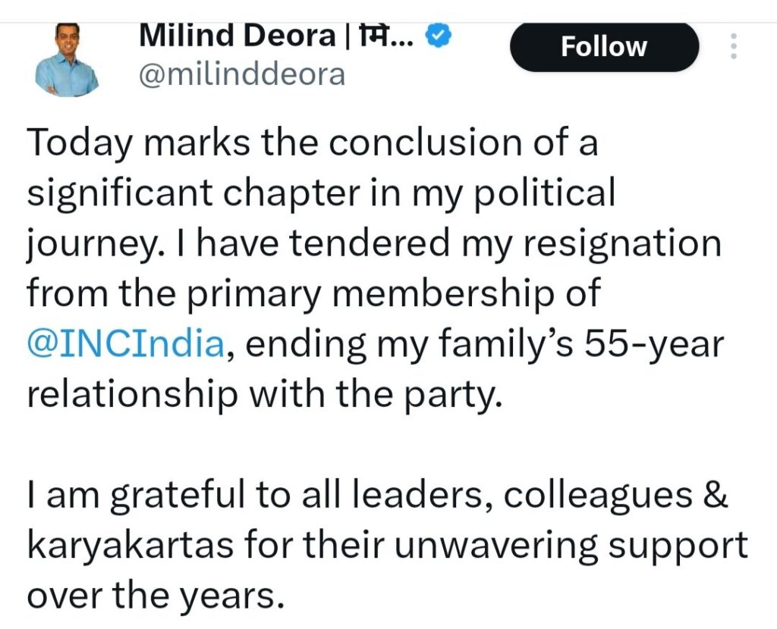This screenshot has height=629, width=777.
Task: Follow Milind Deora's account
Action: [x=603, y=47]
